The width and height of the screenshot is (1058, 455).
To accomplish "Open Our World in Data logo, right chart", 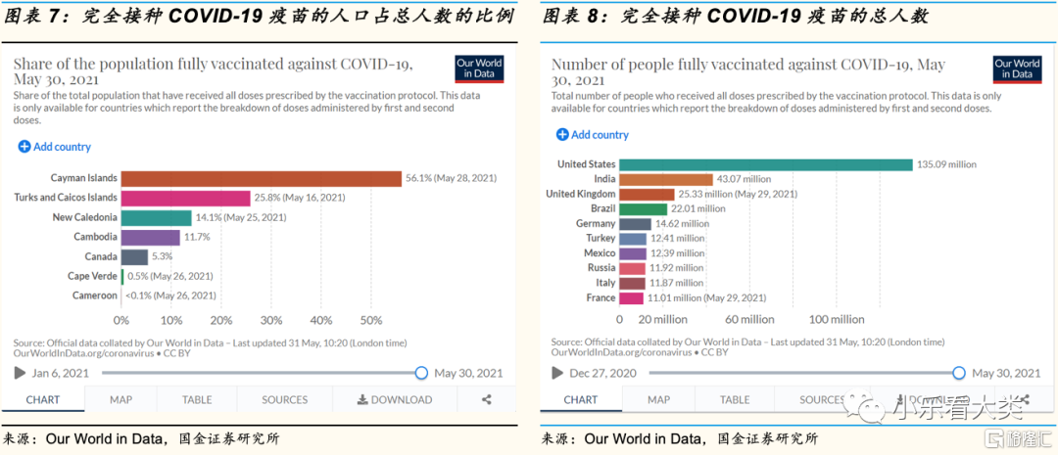I will (1017, 68).
